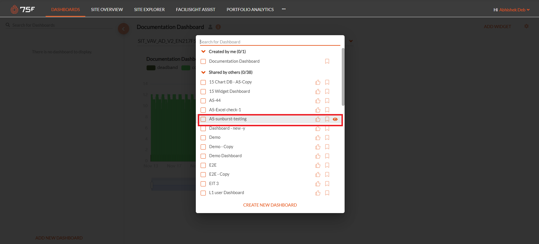Open the more options ellipsis menu
The image size is (539, 244).
click(x=284, y=9)
